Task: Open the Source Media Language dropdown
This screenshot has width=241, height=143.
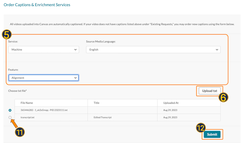Action: (x=153, y=49)
